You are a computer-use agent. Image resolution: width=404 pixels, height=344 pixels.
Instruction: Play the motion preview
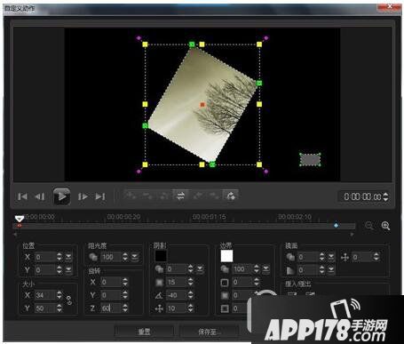pyautogui.click(x=61, y=196)
